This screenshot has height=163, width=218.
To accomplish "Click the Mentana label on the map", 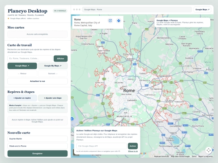I will click(x=169, y=44).
